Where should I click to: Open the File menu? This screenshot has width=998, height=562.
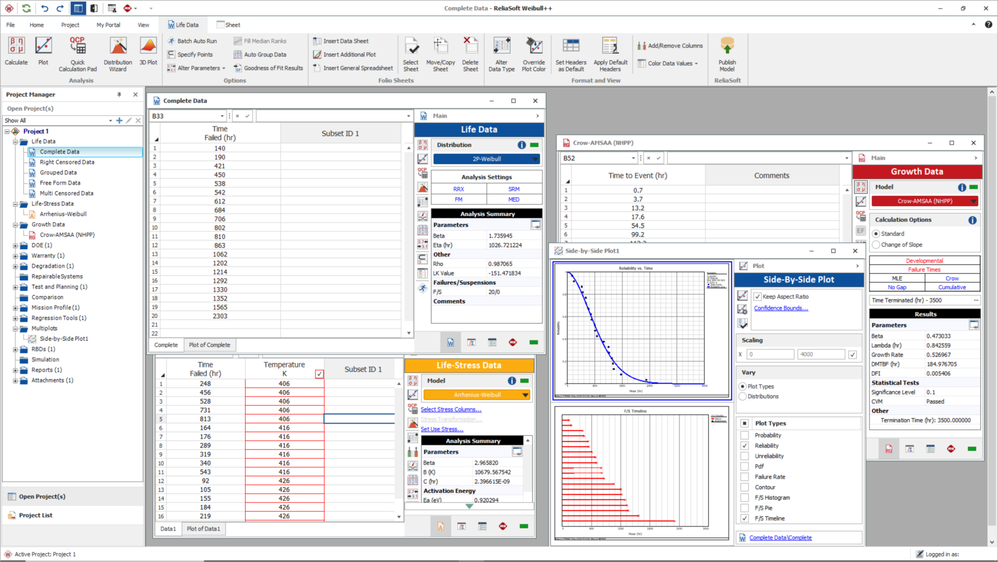(x=10, y=25)
